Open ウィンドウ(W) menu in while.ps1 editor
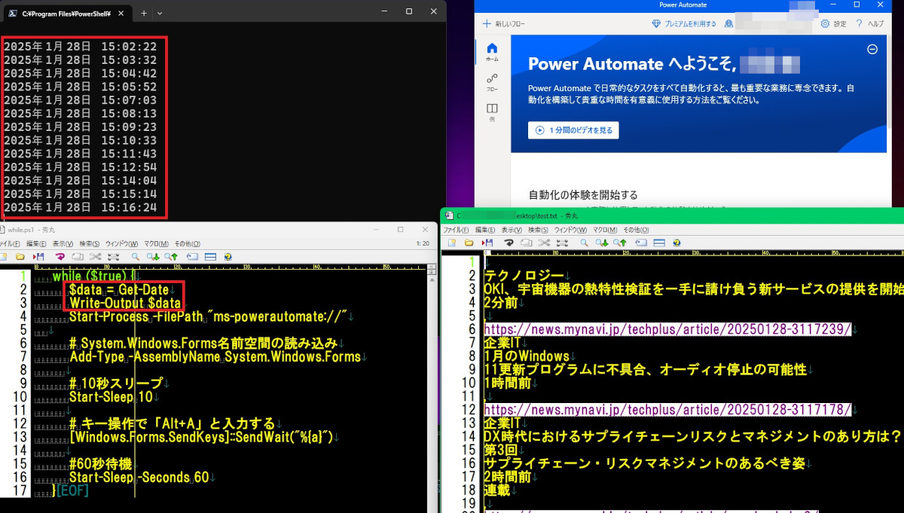 [x=121, y=244]
